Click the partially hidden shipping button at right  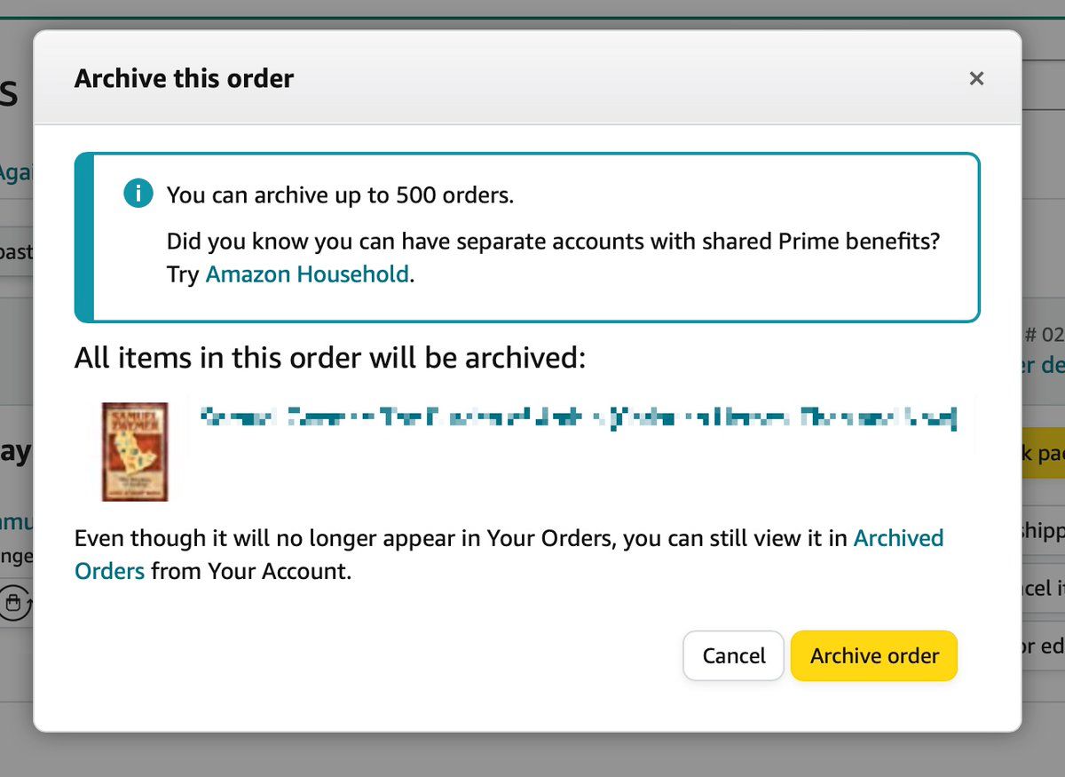pyautogui.click(x=1044, y=530)
